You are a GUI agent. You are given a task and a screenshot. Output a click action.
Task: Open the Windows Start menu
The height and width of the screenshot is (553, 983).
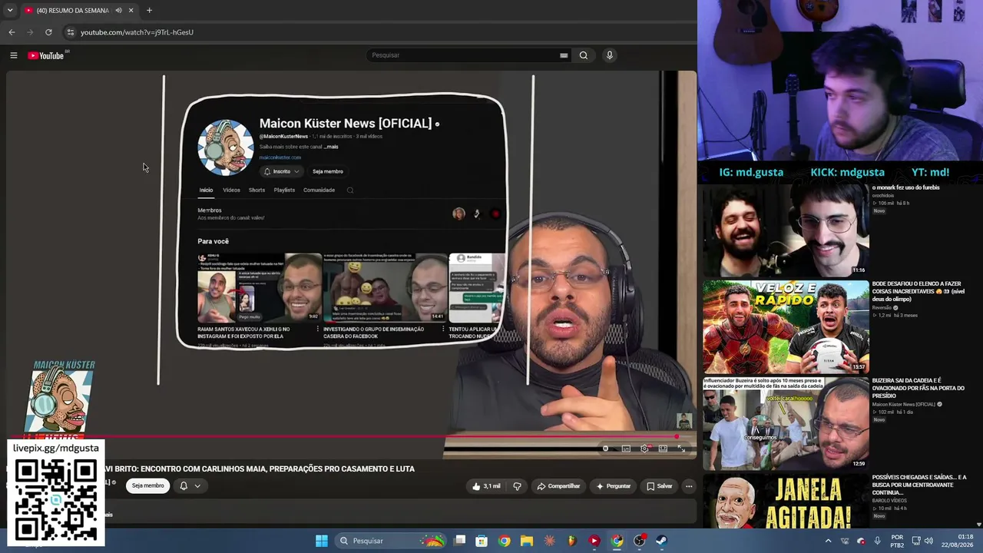pyautogui.click(x=322, y=541)
